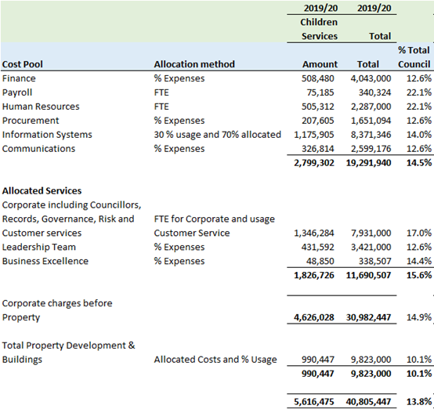The width and height of the screenshot is (434, 409).
Task: Click the Procurement row label
Action: click(31, 121)
